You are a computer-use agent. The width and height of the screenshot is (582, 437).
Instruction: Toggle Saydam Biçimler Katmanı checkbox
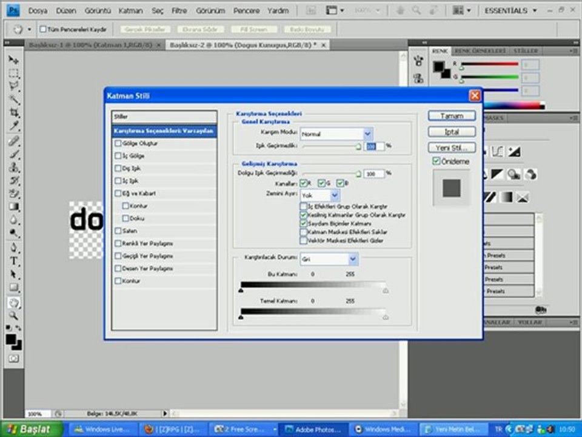303,223
